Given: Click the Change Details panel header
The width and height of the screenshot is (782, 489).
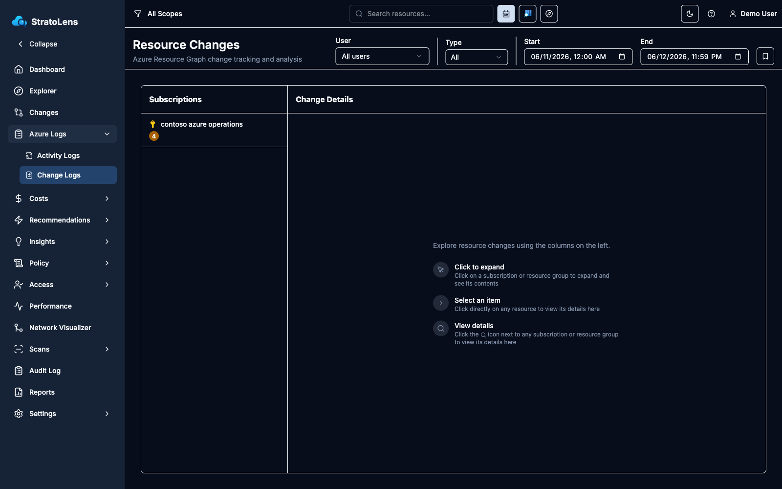Looking at the screenshot, I should (324, 99).
